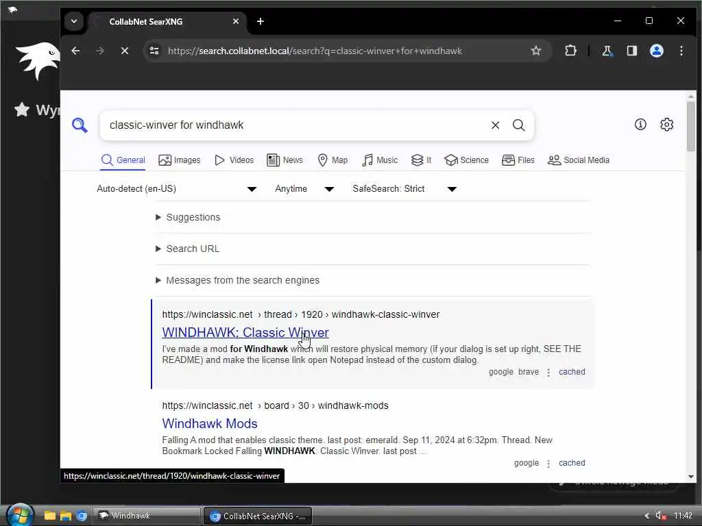The width and height of the screenshot is (702, 526).
Task: Close the CollabNet SearXNG tab
Action: (236, 21)
